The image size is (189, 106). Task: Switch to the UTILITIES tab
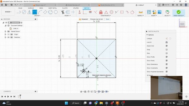click(x=76, y=8)
